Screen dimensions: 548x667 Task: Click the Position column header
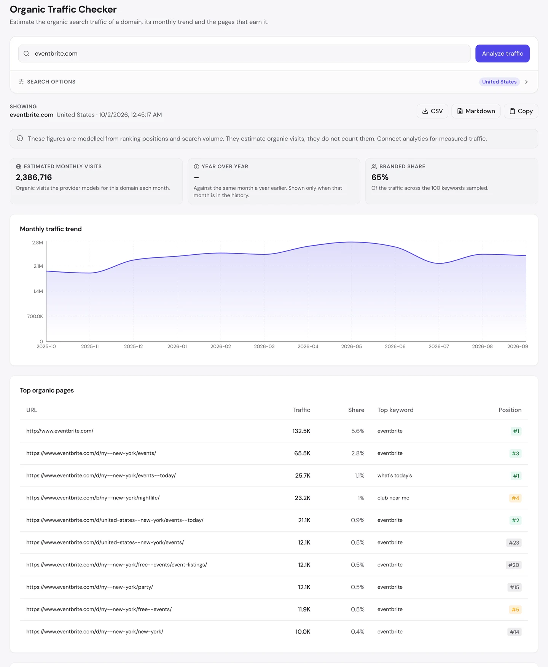pos(510,410)
